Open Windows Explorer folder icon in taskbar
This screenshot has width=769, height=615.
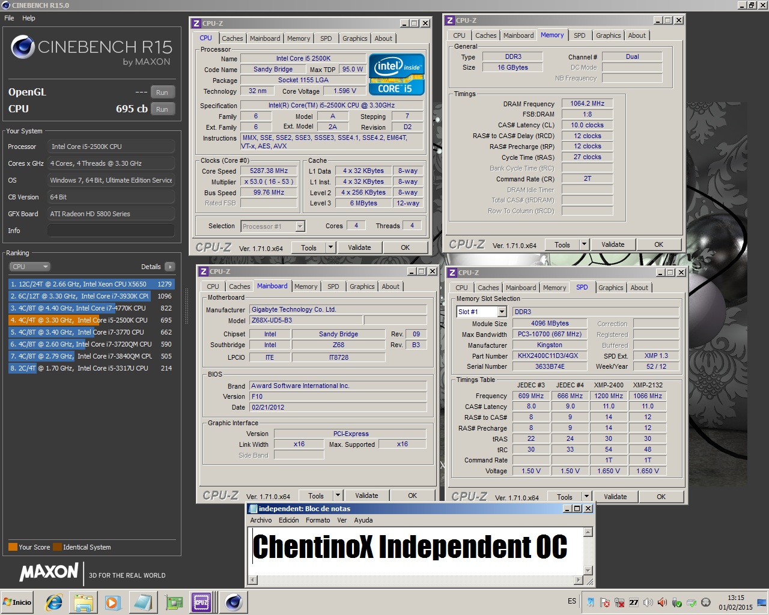pos(84,602)
